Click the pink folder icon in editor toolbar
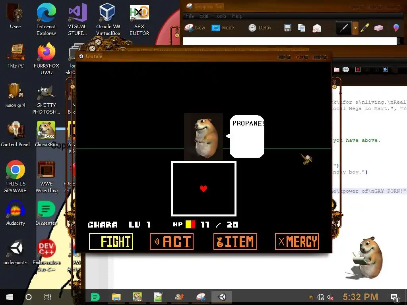Screen dimensions: 407x305 [336, 69]
